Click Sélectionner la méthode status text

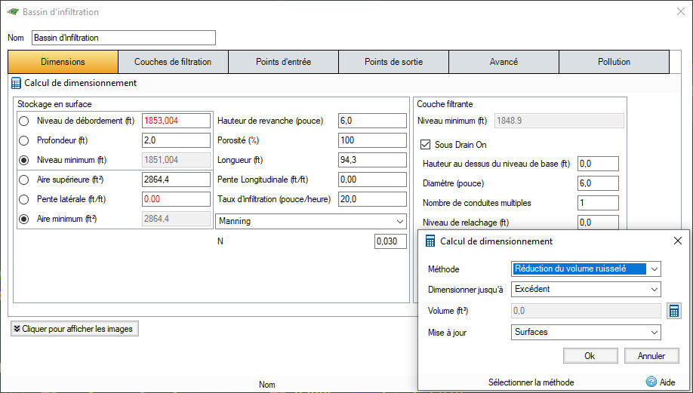[x=531, y=382]
